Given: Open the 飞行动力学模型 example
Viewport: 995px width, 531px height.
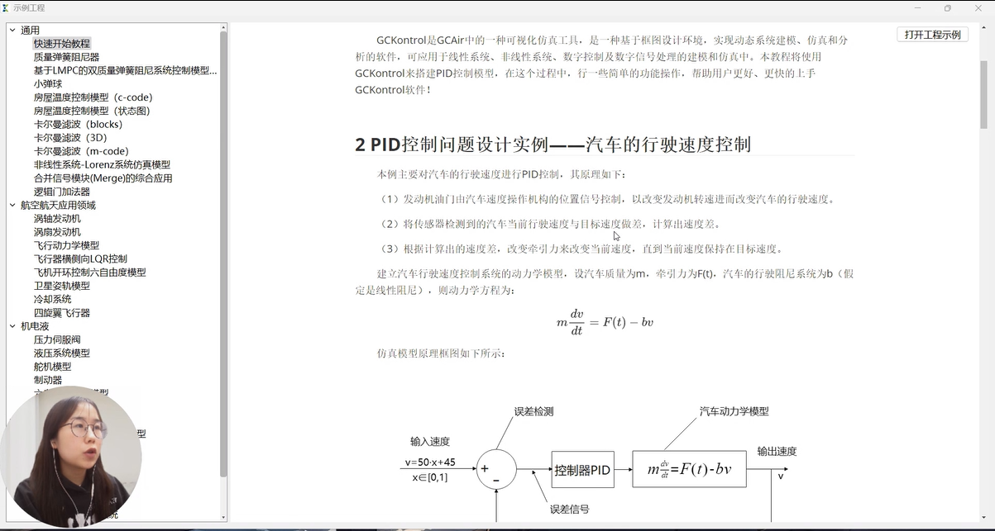Looking at the screenshot, I should 66,245.
